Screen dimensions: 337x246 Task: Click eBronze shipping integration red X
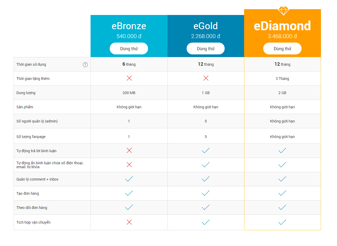point(129,222)
